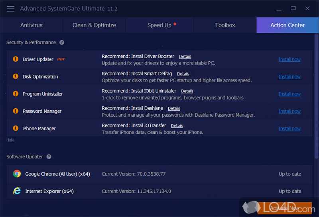Click the Activate Now button
Image resolution: width=319 pixels, height=217 pixels.
click(x=285, y=208)
